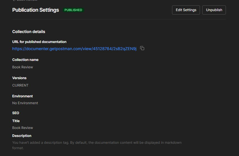239x156 pixels.
Task: Click 'URL for published documentation' label
Action: tap(39, 42)
